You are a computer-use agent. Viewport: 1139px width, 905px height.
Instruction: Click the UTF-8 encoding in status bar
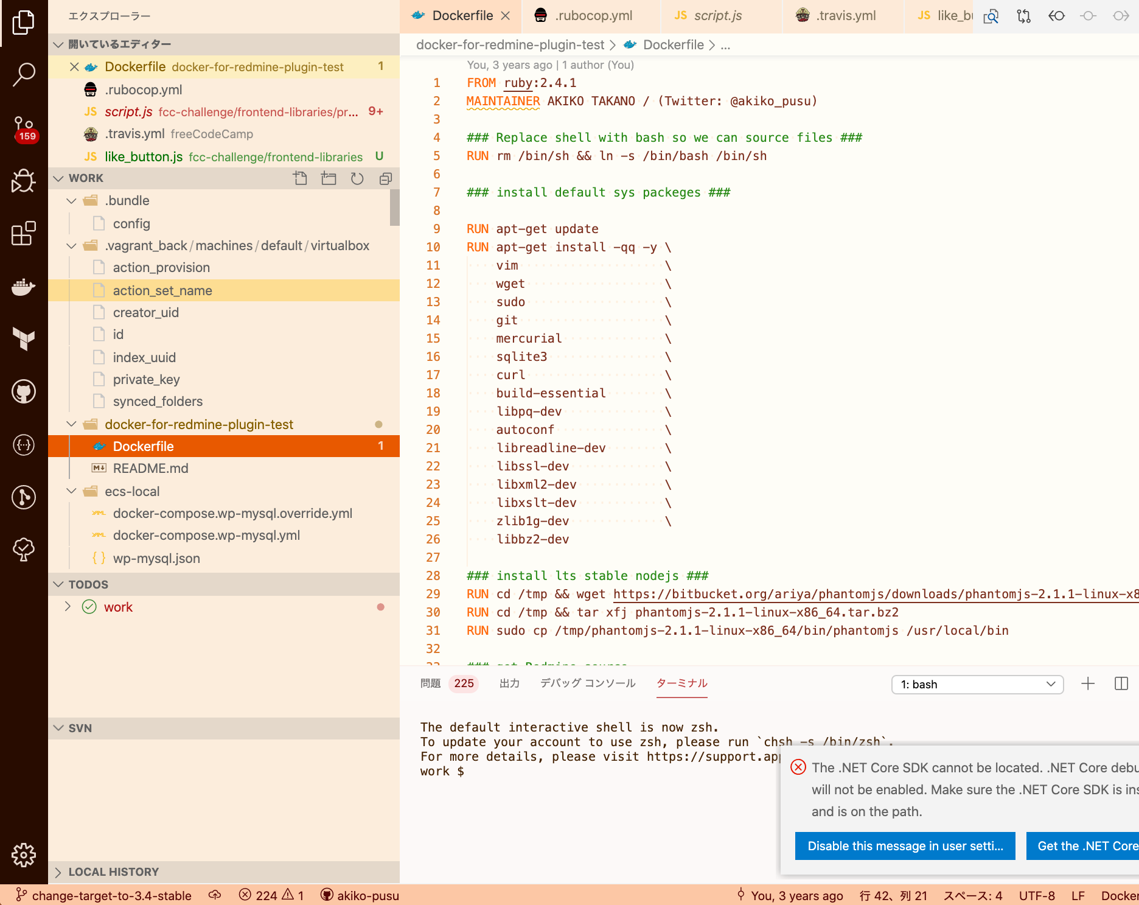click(1037, 895)
